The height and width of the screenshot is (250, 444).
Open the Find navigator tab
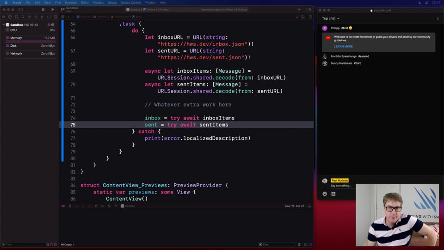23,17
